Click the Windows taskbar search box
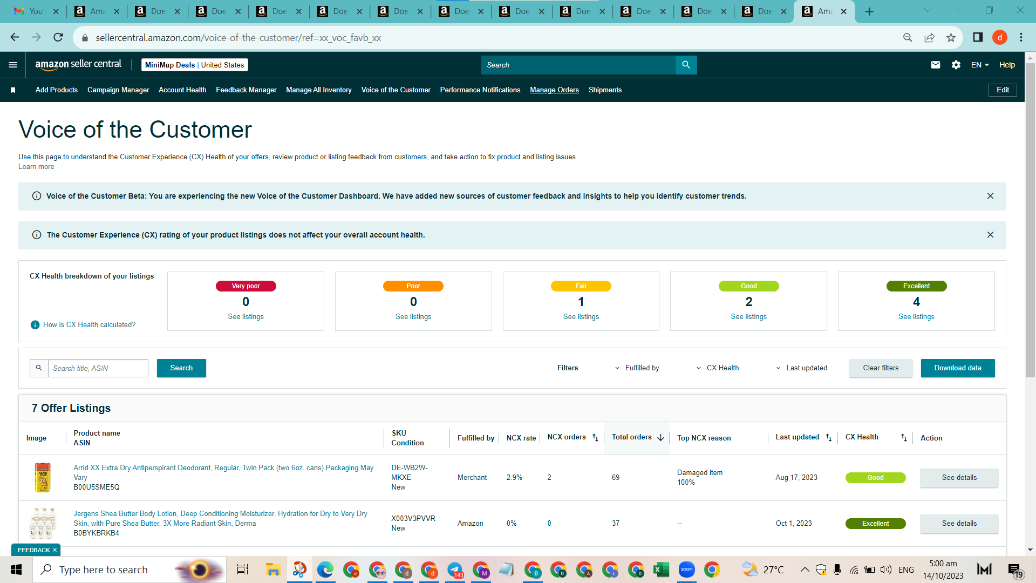Screen dimensions: 1036x583 [129, 570]
